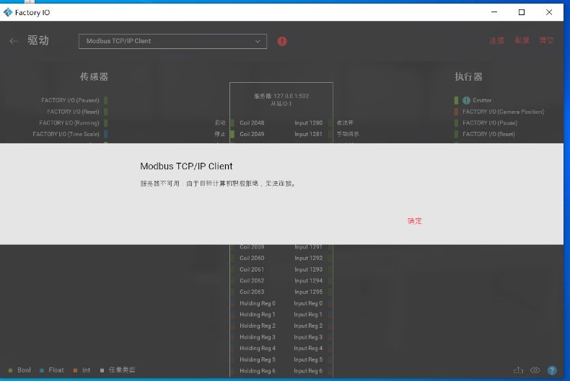Select the Emitter actuator
Image resolution: width=570 pixels, height=381 pixels.
coord(482,100)
